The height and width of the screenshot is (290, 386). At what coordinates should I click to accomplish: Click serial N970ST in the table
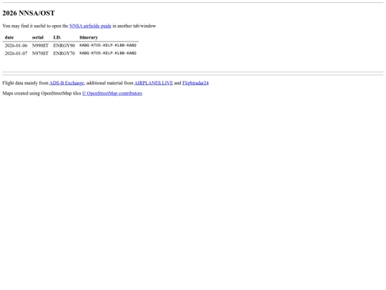(x=40, y=54)
